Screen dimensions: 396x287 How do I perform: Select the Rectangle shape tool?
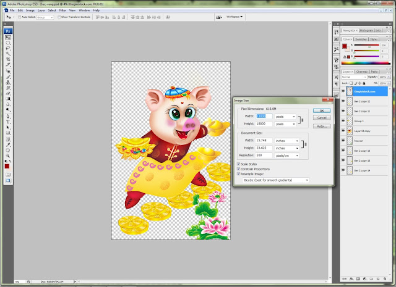click(x=8, y=133)
